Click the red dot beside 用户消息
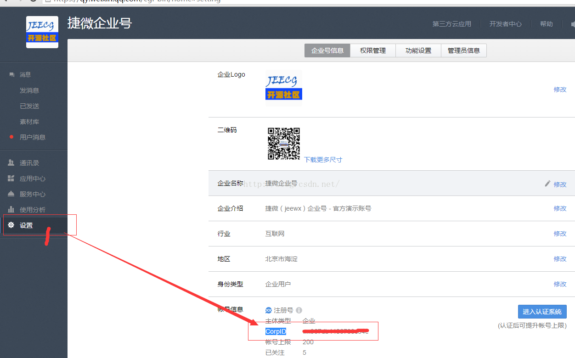 pos(11,137)
